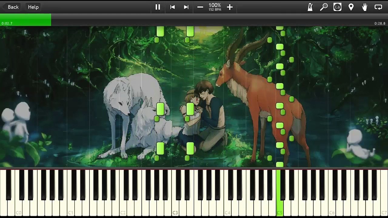This screenshot has height=218, width=388.
Task: Click the elapsed time 0:02.7
Action: (x=7, y=23)
